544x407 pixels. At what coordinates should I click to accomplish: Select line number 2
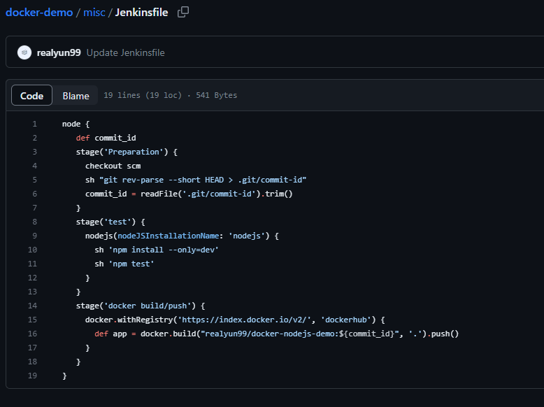(x=34, y=138)
